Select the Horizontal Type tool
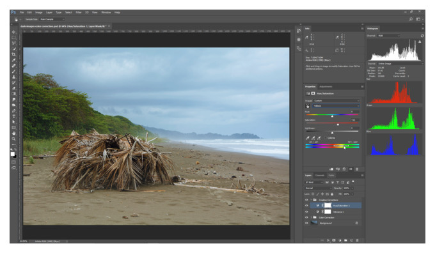 [x=13, y=116]
